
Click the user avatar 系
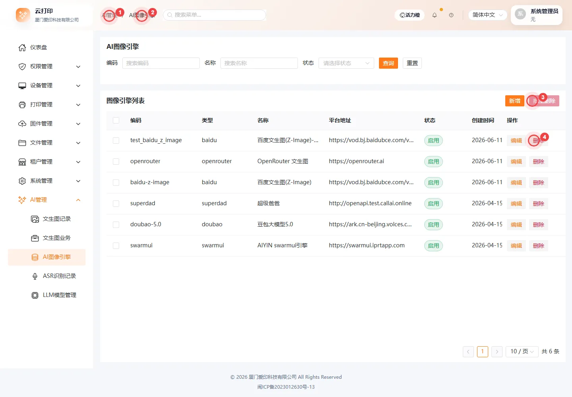point(520,14)
